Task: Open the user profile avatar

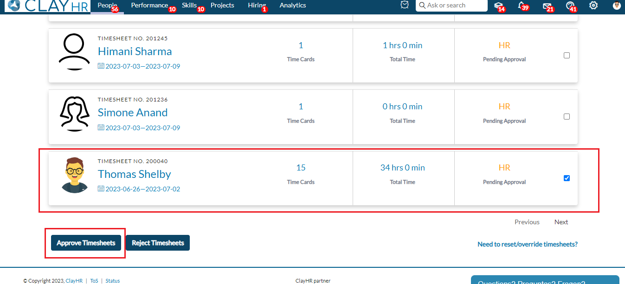Action: tap(617, 6)
